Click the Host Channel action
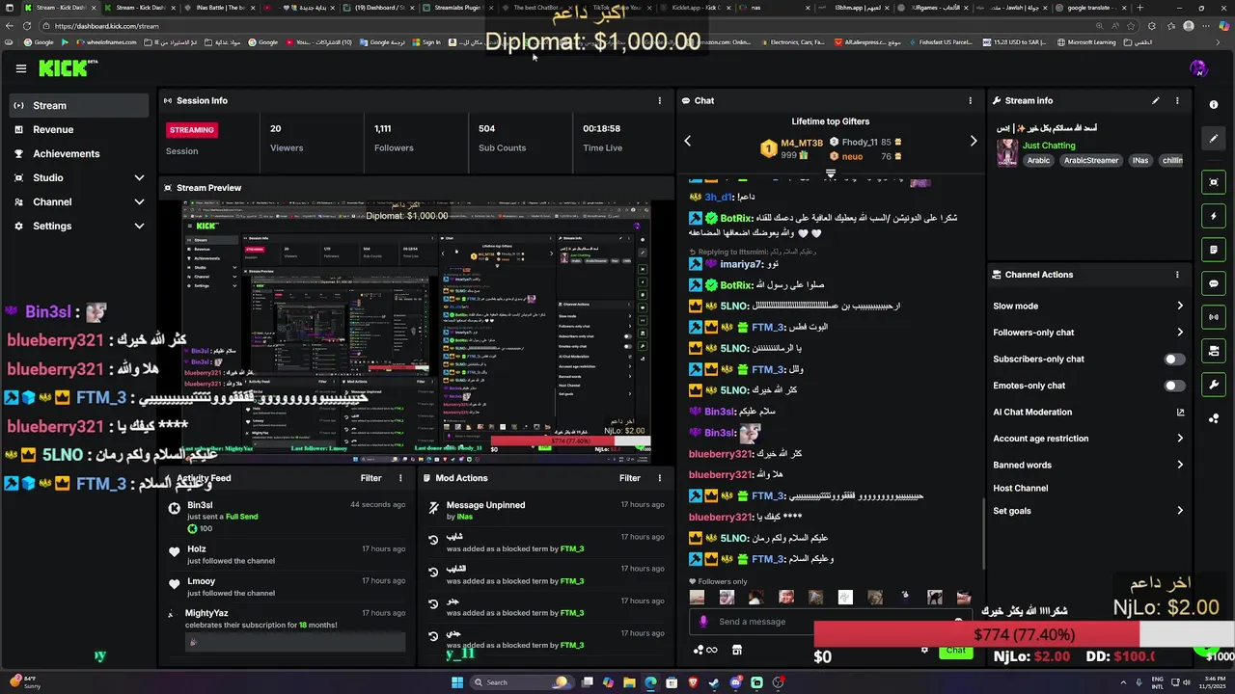 tap(1020, 489)
